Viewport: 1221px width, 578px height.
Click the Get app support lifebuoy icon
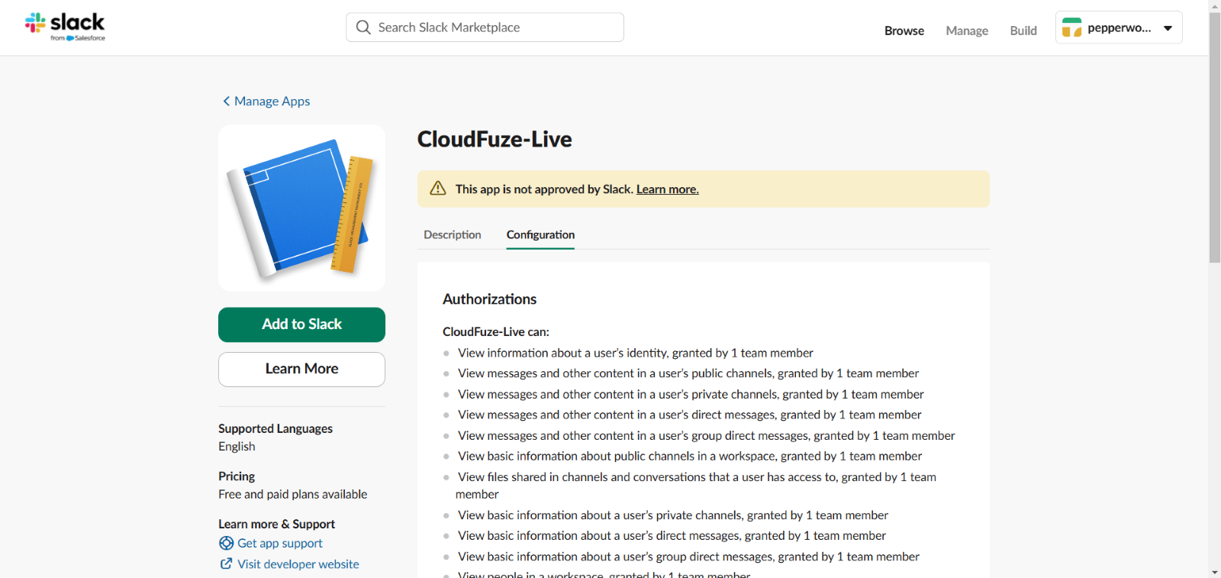(x=226, y=543)
